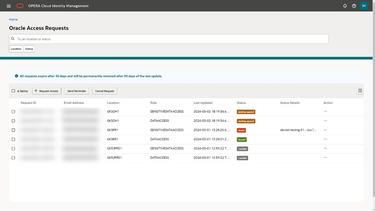Open actions menu for GKSPR1 SENSITIVEDATAACCESS row
This screenshot has height=211, width=375.
pos(325,130)
